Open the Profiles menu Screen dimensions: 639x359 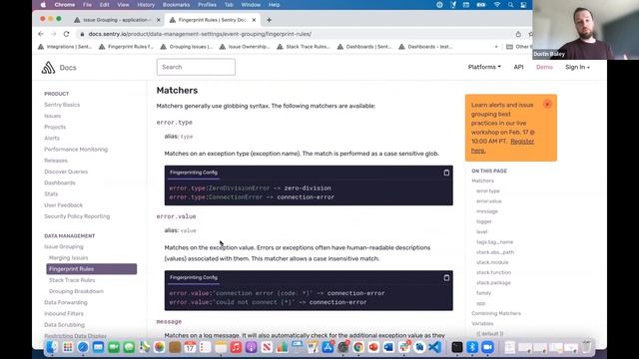(207, 5)
